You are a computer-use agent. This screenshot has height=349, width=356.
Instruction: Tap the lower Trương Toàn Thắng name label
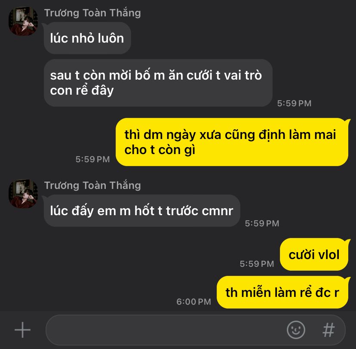(92, 185)
